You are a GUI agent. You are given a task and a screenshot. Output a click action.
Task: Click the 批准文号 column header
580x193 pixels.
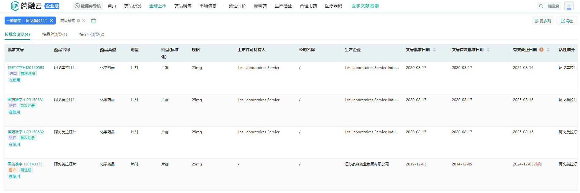16,50
